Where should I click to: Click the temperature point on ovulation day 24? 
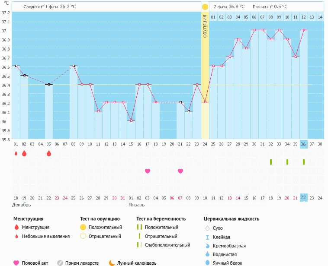coord(205,102)
